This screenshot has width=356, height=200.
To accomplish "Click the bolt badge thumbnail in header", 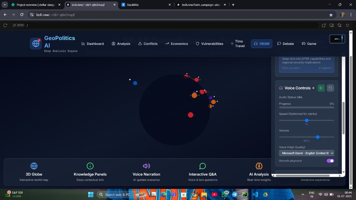I will point(337,39).
